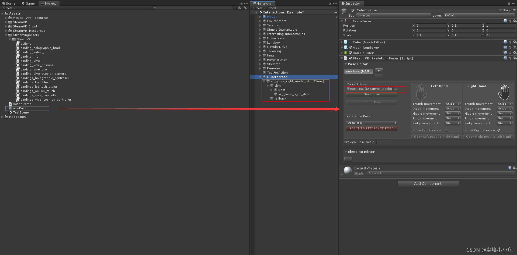Switch to the Game tab
The image size is (517, 255).
pos(28,3)
